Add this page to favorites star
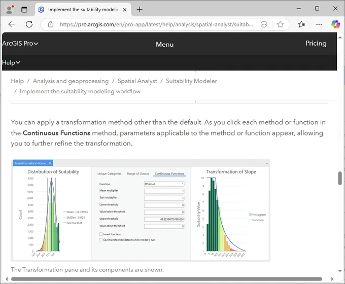Image resolution: width=345 pixels, height=284 pixels. pos(280,24)
